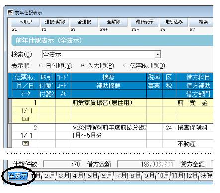Click tax category value 24
This screenshot has height=193, width=220.
click(x=169, y=128)
